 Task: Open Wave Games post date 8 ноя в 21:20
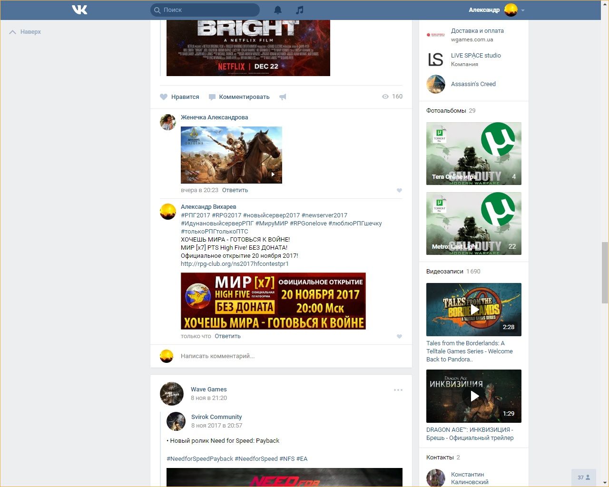tap(209, 398)
